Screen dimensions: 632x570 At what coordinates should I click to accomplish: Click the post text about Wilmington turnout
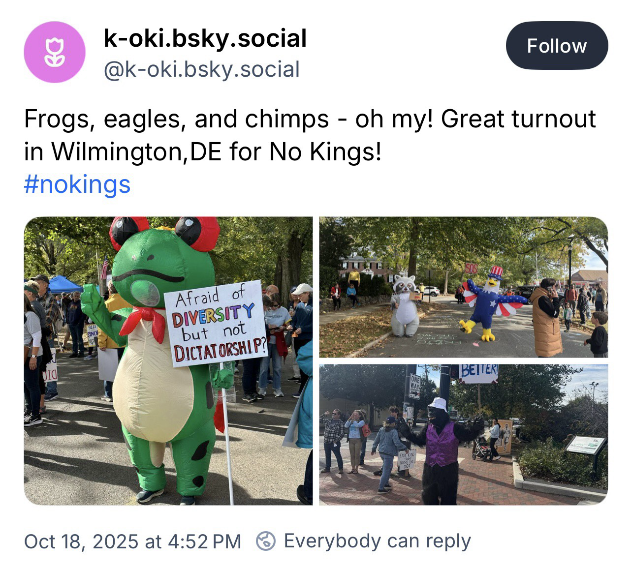pyautogui.click(x=310, y=136)
